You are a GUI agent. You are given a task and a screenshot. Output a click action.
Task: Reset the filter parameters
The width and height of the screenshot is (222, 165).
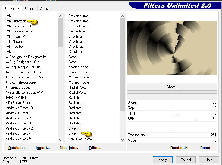tap(205, 148)
